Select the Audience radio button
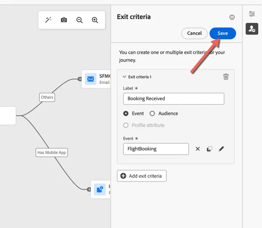Screen dimensions: 262x228 coord(152,113)
